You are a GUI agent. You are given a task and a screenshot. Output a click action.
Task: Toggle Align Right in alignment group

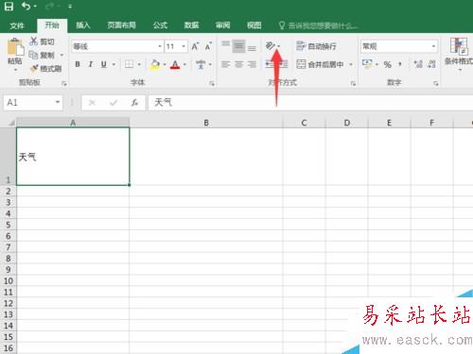click(x=252, y=64)
